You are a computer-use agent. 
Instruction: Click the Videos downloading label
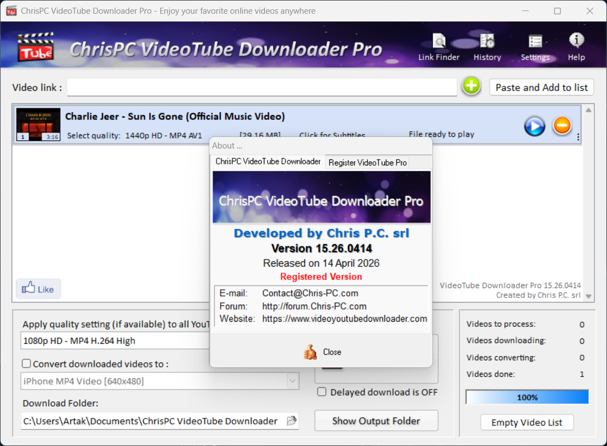pyautogui.click(x=506, y=340)
